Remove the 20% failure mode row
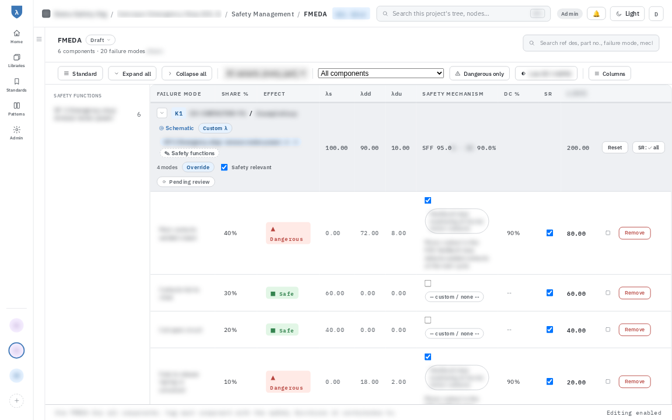The height and width of the screenshot is (420, 672). tap(635, 330)
